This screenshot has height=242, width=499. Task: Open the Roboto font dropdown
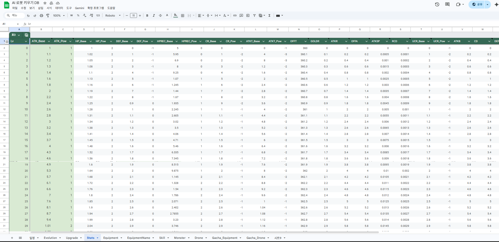113,15
